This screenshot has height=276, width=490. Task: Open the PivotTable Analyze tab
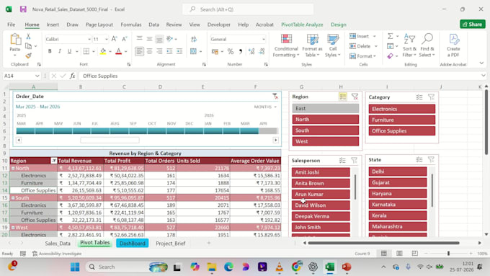pos(302,25)
